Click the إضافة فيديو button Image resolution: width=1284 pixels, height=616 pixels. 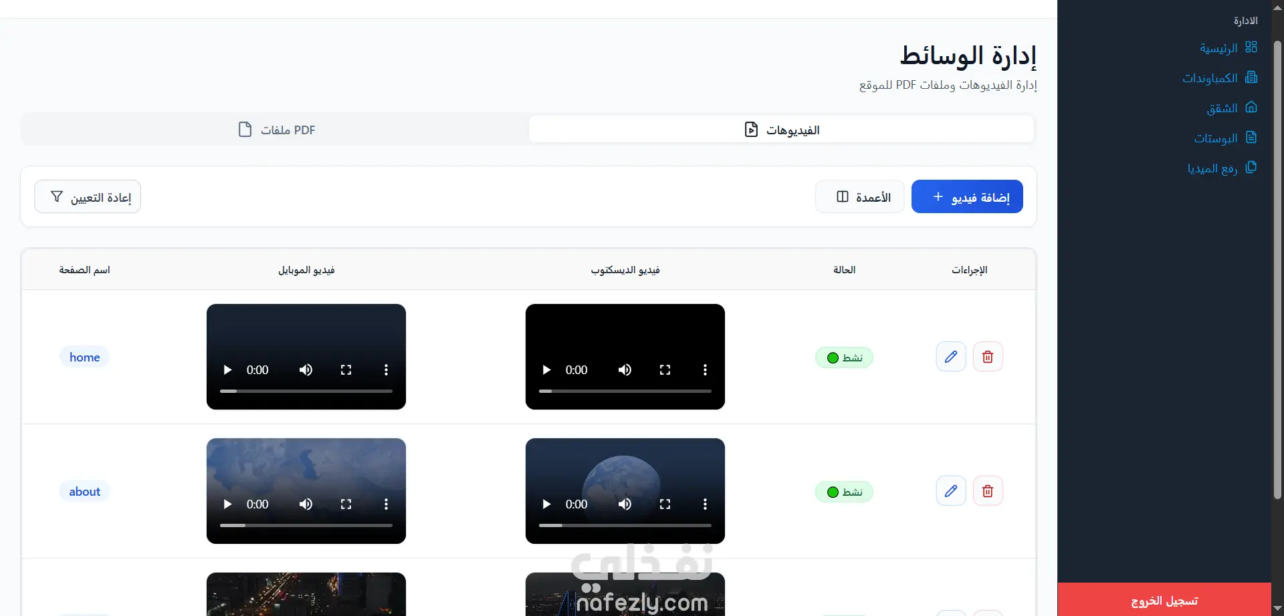click(x=967, y=196)
